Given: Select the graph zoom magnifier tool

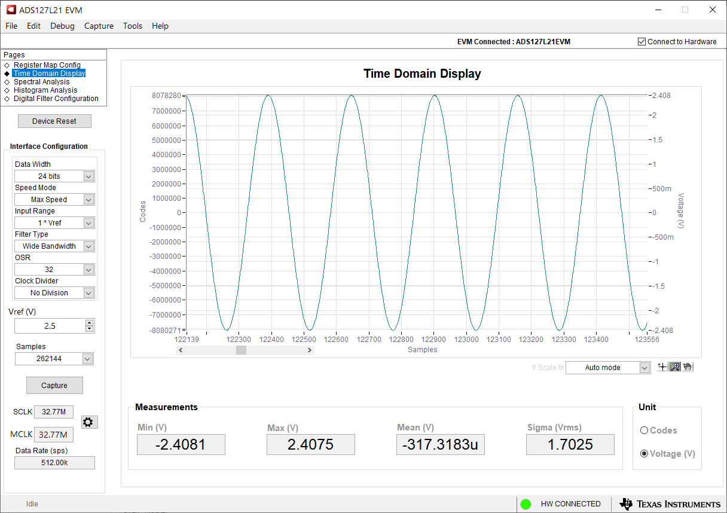Looking at the screenshot, I should (x=675, y=367).
